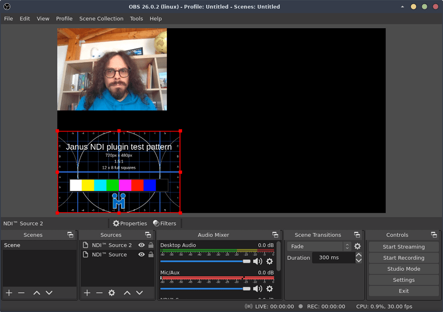This screenshot has height=312, width=443.
Task: Hide NDI Source with eye icon
Action: coord(141,255)
